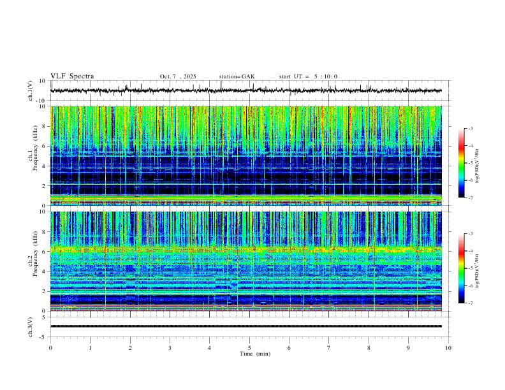505x390 pixels.
Task: Click the yellow 6 kHz band in ch.2 spectrogram
Action: click(246, 250)
